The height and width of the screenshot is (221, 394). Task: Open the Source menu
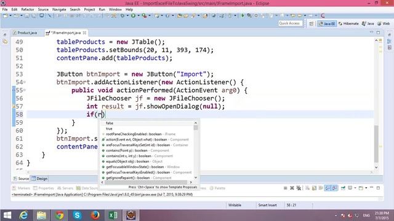coord(43,9)
